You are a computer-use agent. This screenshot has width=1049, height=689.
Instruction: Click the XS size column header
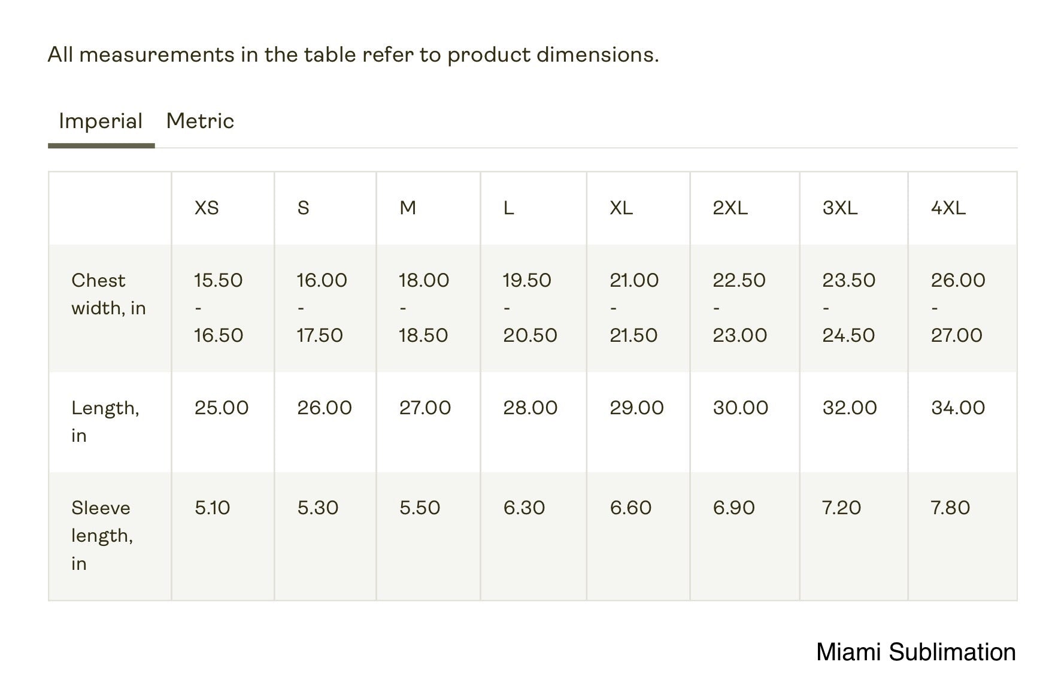207,208
